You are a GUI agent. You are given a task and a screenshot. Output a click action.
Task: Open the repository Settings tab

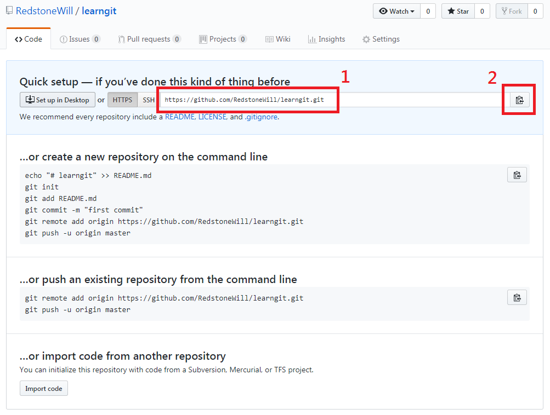(381, 39)
